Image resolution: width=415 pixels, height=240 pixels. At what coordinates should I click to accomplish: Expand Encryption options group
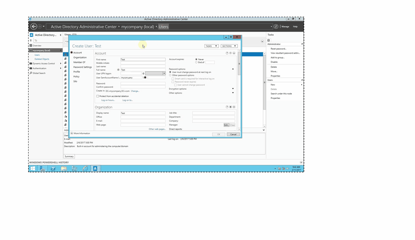coord(233,89)
